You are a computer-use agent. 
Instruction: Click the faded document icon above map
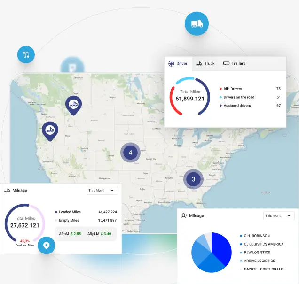(x=72, y=67)
